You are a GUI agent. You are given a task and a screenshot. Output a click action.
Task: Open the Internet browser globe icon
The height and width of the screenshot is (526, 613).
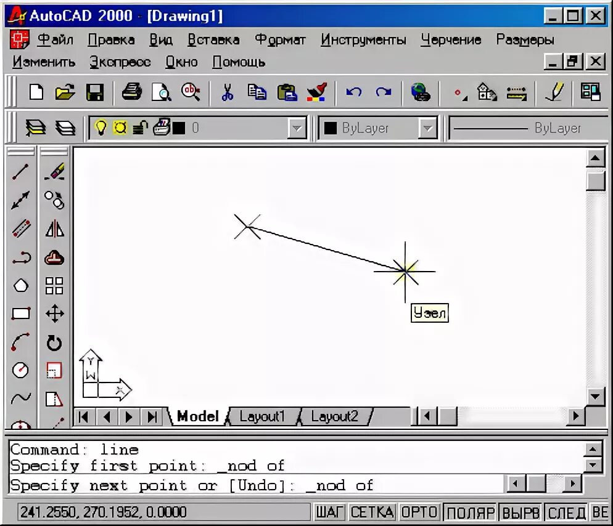[x=420, y=92]
